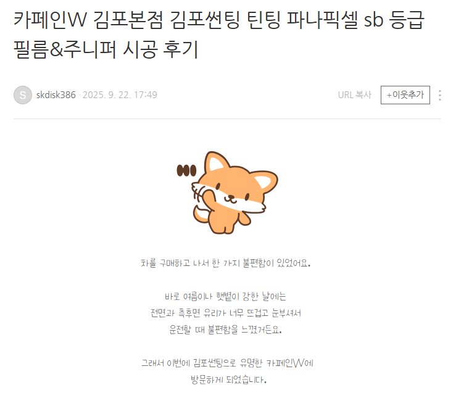This screenshot has height=398, width=456.
Task: Copy the post link via URL 복사
Action: pos(355,95)
